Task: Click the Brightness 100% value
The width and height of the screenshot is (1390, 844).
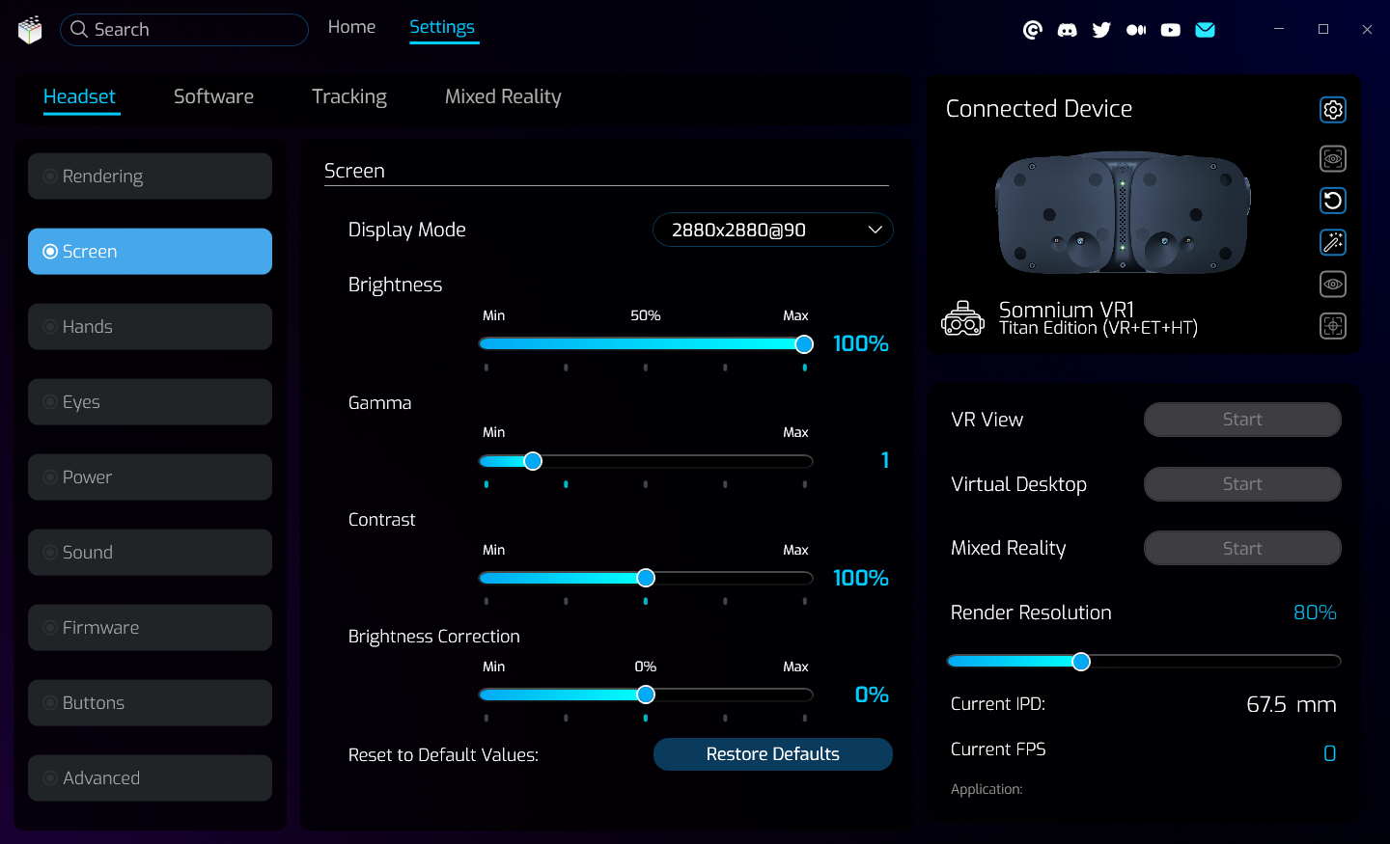Action: tap(860, 343)
